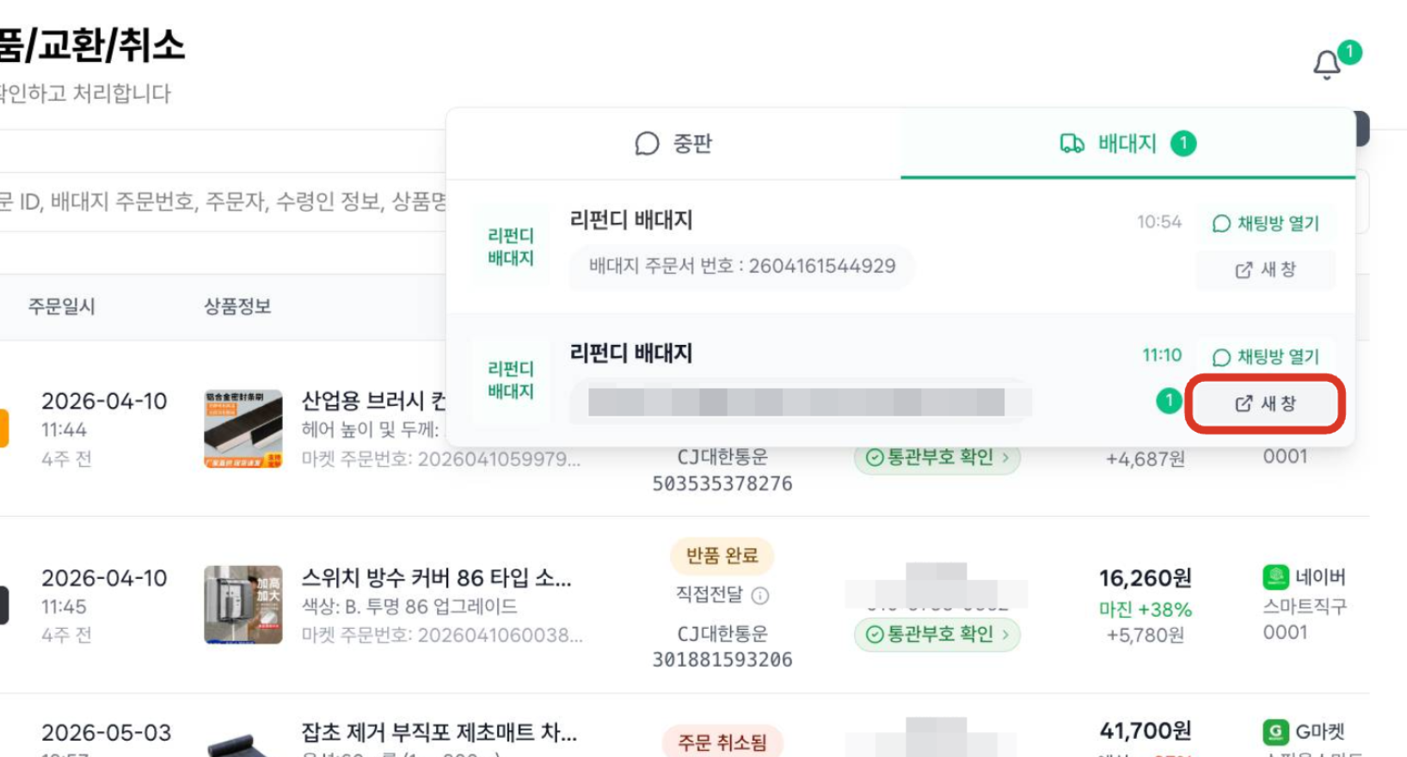This screenshot has width=1407, height=757.
Task: Click the 리펀디 배대지 avatar at 10:54
Action: coord(511,247)
